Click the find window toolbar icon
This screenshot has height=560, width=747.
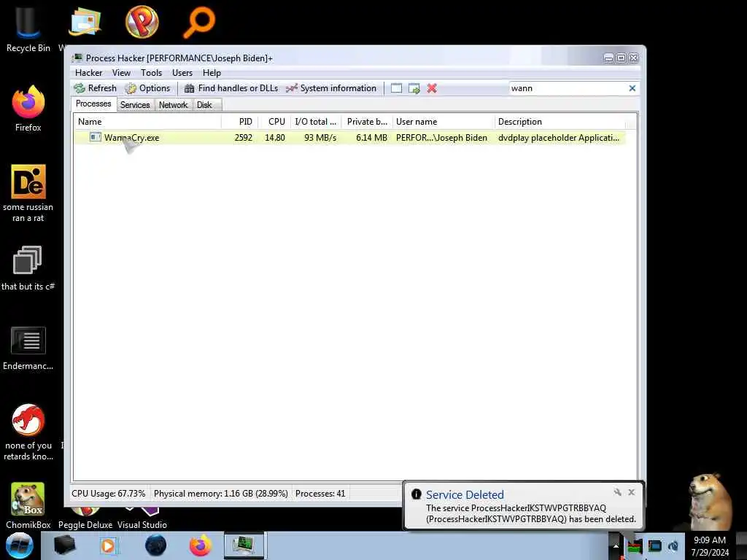click(x=396, y=88)
